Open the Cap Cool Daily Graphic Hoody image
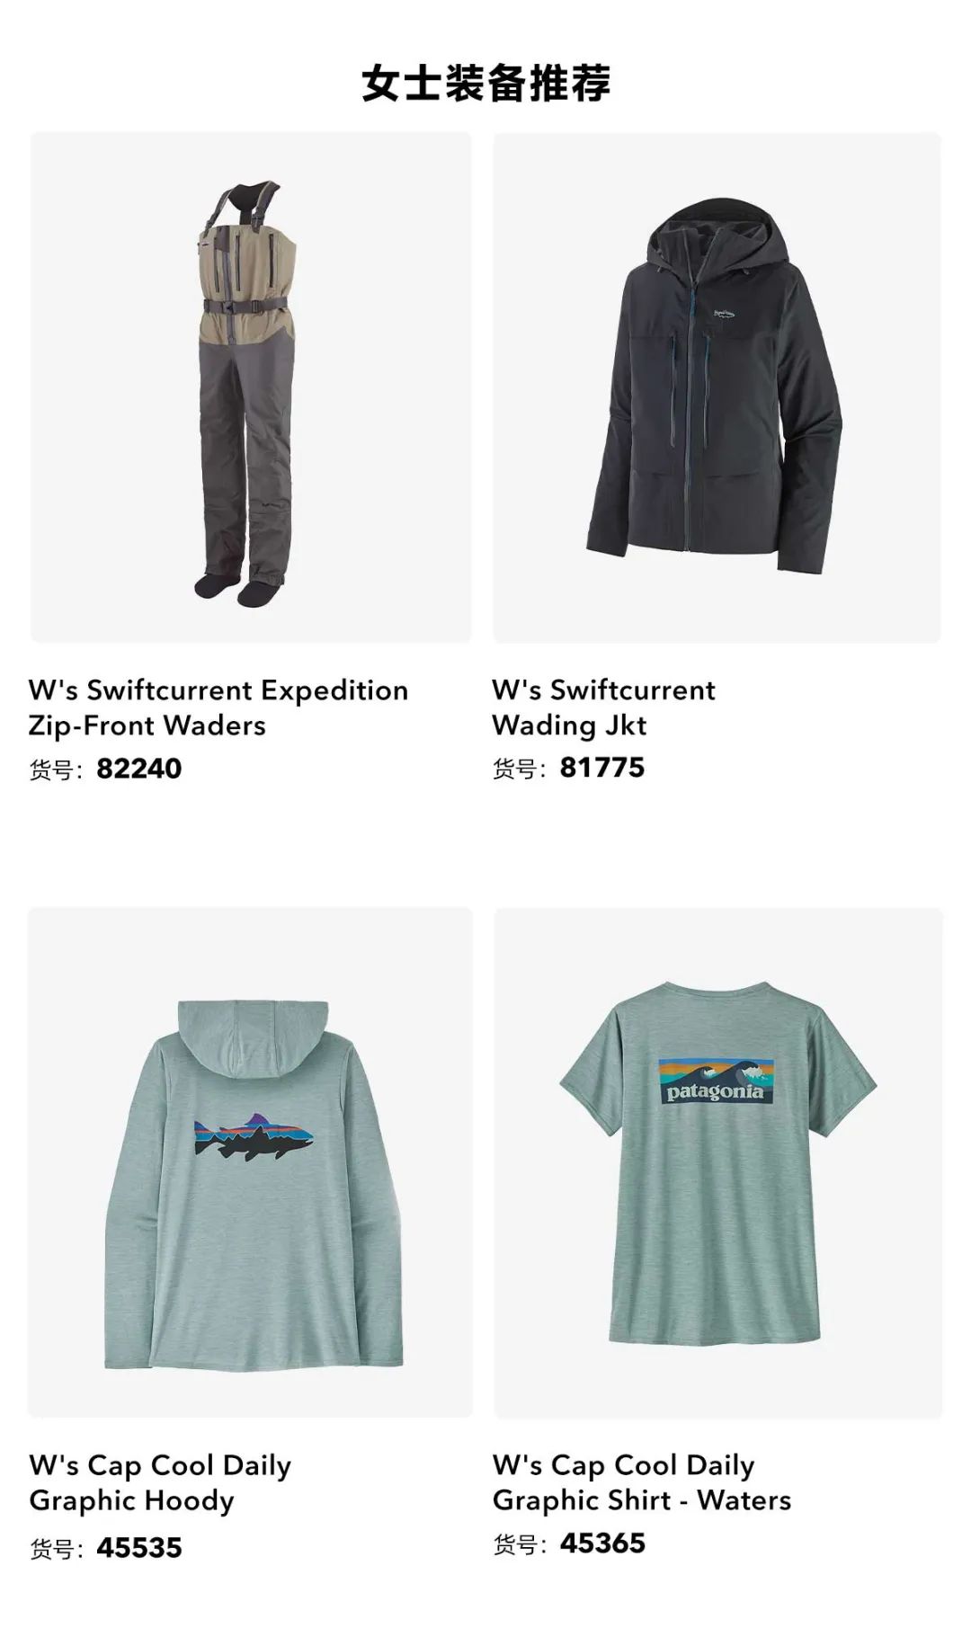The image size is (971, 1628). [250, 1161]
